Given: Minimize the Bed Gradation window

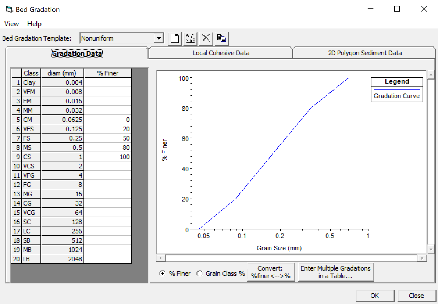Looking at the screenshot, I should click(x=371, y=9).
